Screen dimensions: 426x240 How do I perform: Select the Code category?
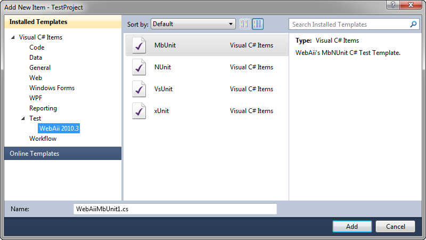[x=37, y=47]
